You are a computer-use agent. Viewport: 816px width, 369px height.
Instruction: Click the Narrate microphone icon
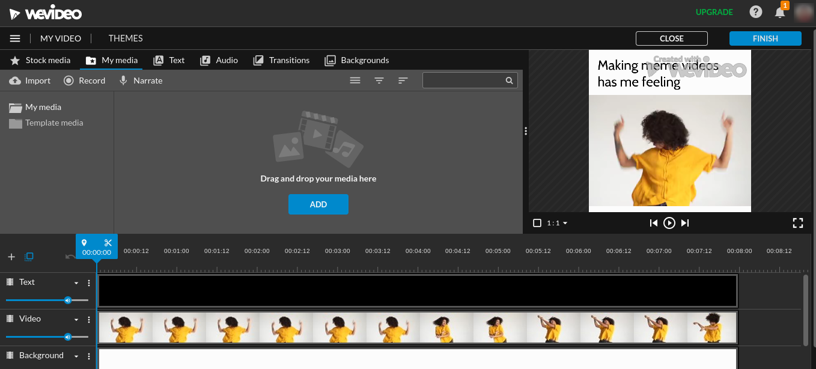coord(123,80)
